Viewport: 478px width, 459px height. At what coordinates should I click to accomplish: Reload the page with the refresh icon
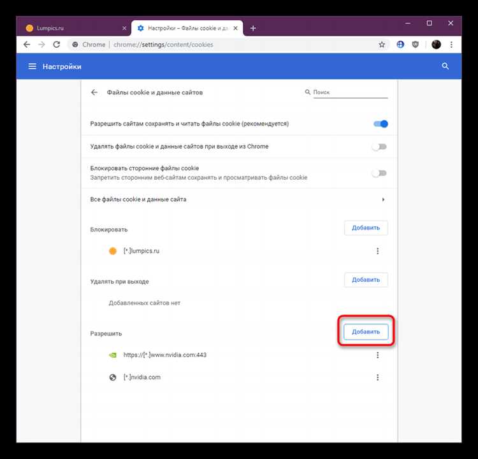(x=57, y=45)
